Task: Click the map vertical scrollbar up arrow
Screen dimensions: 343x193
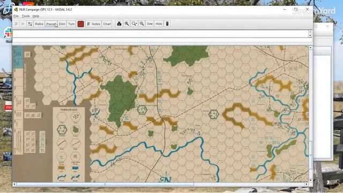Action: [x=311, y=48]
